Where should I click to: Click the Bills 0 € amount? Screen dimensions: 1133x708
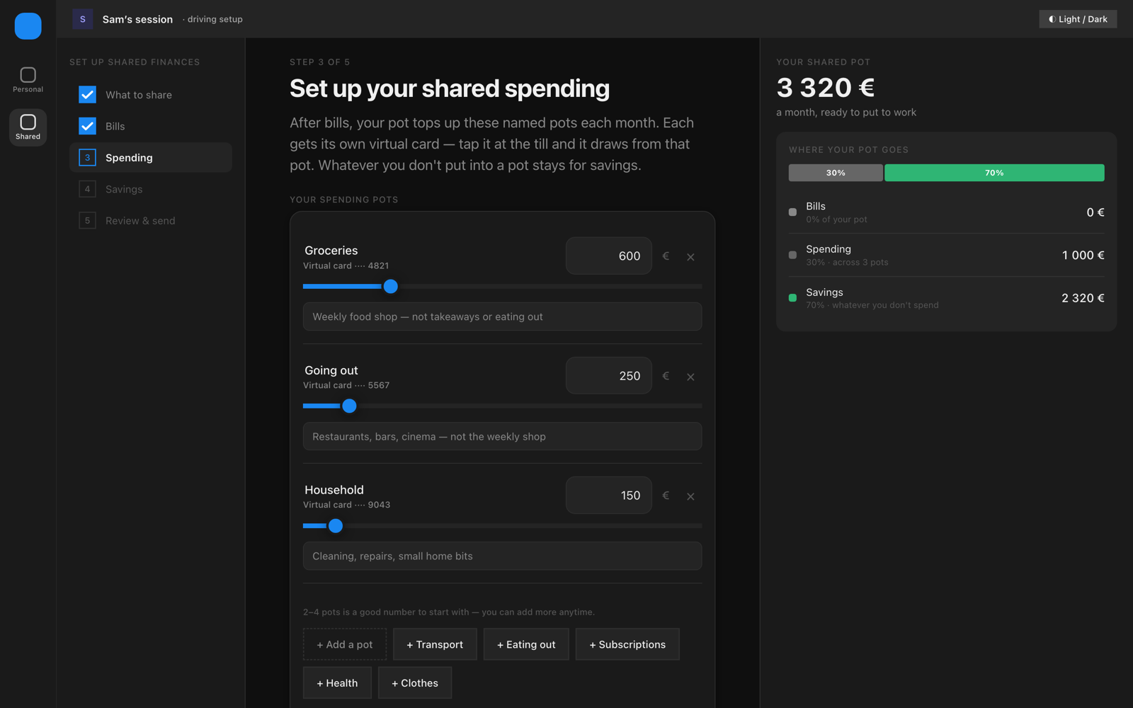[1095, 212]
